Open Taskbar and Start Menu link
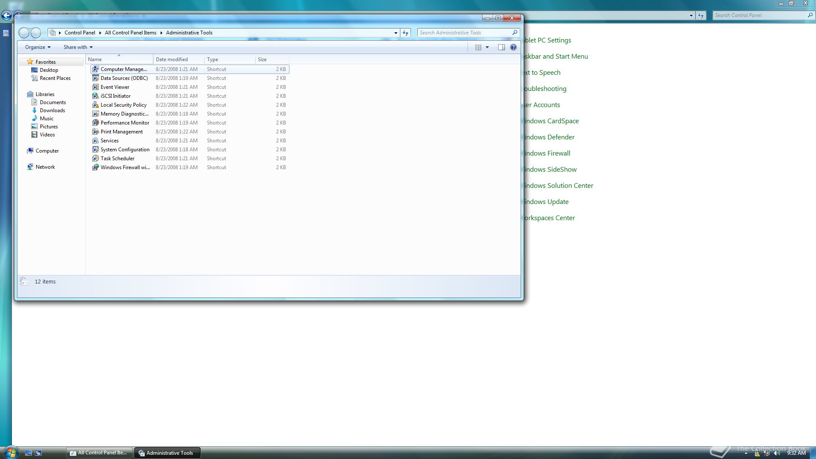 (x=556, y=57)
